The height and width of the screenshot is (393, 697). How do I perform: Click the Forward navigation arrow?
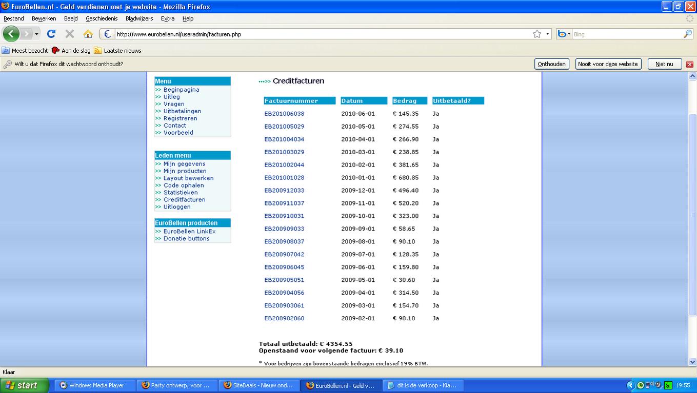26,34
